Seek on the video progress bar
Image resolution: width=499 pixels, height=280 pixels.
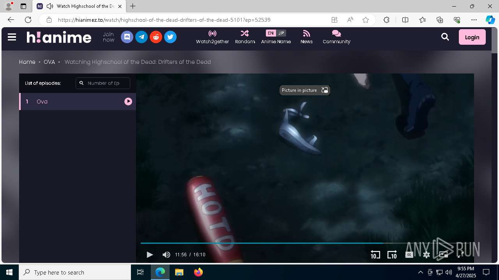(305, 243)
